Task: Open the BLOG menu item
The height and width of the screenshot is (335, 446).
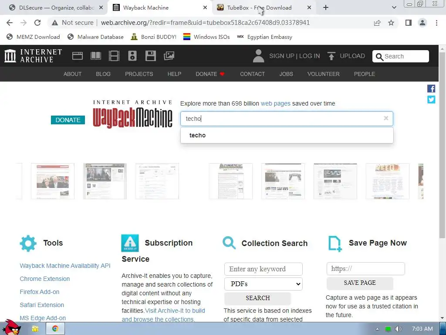Action: pyautogui.click(x=103, y=74)
